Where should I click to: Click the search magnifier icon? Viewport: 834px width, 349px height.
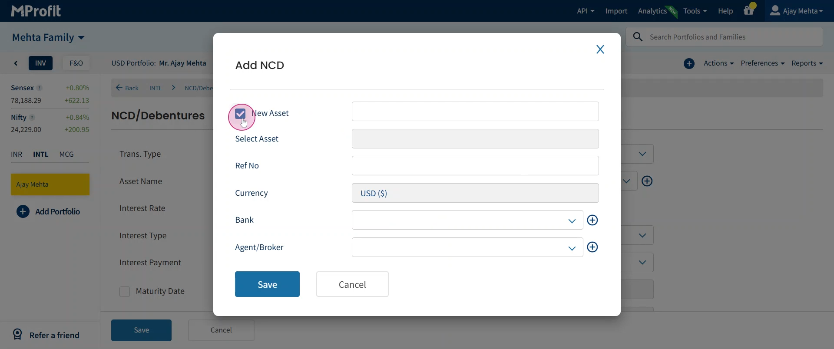point(638,37)
